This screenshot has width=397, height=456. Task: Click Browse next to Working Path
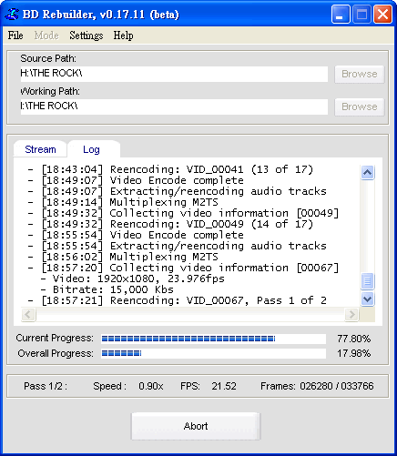(x=360, y=106)
